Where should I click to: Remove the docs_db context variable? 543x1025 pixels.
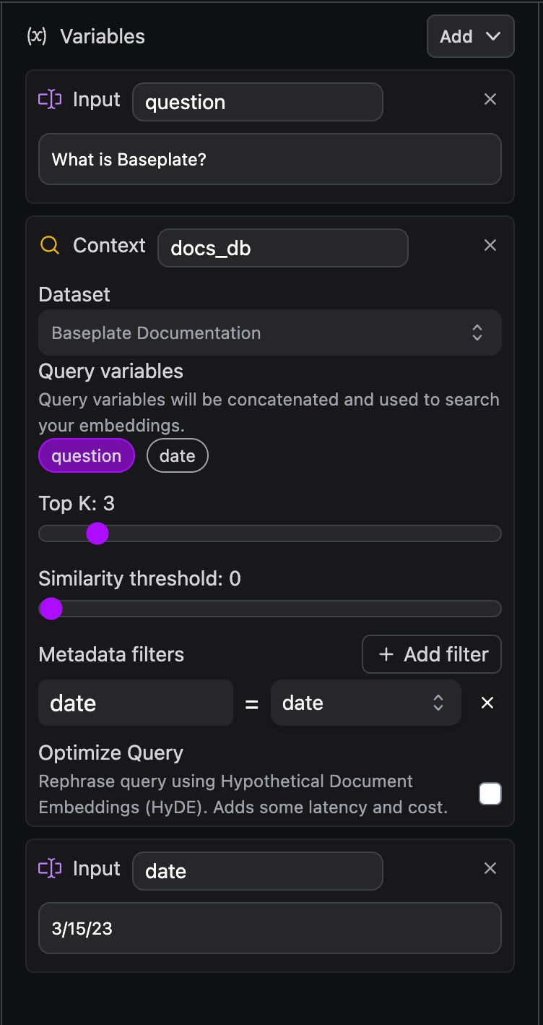coord(490,246)
